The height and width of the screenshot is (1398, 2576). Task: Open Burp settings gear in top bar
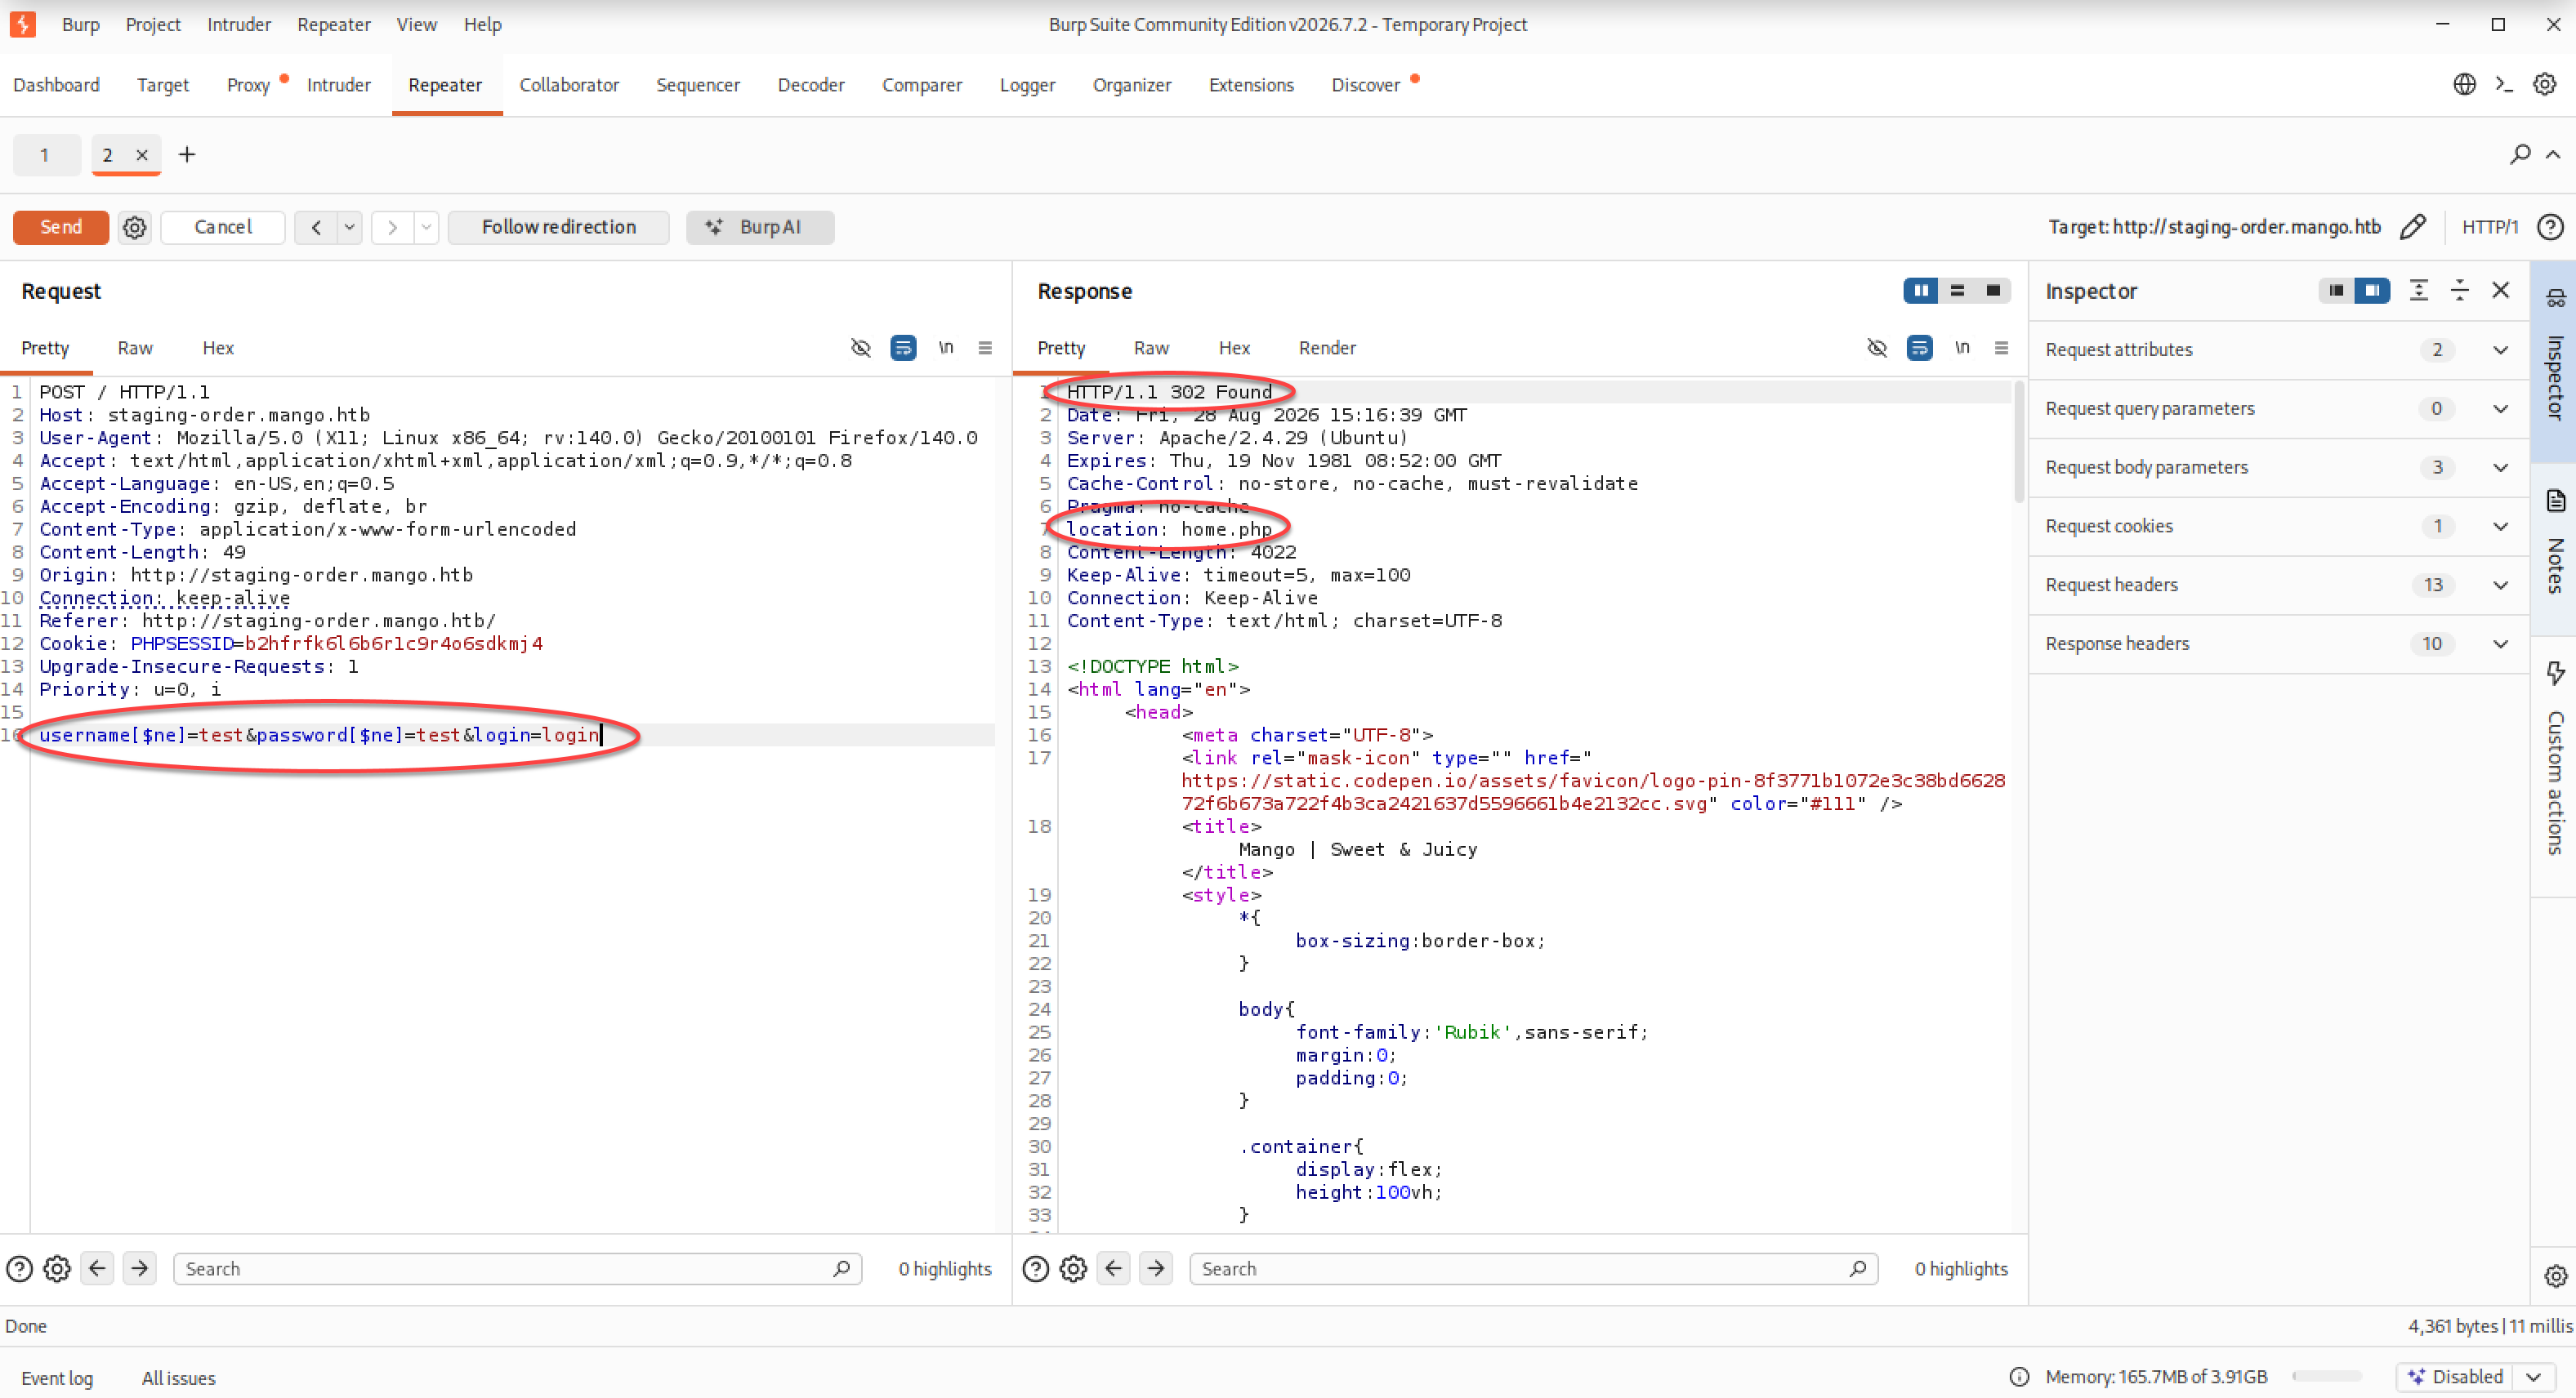pyautogui.click(x=2544, y=85)
